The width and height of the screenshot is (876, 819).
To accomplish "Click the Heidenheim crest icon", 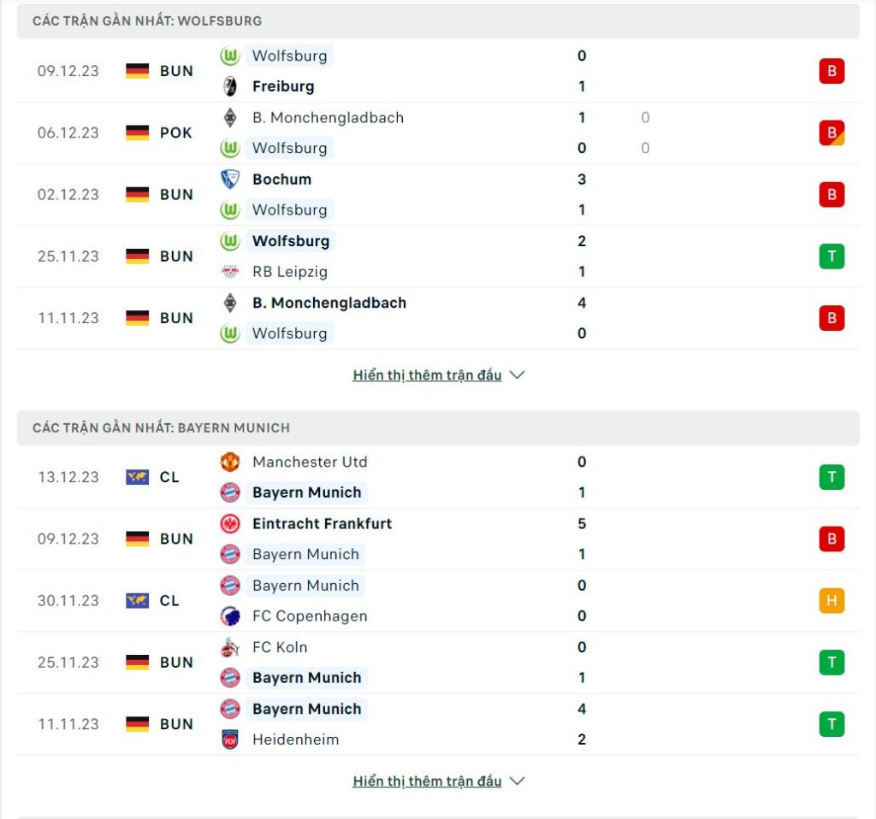I will (229, 739).
